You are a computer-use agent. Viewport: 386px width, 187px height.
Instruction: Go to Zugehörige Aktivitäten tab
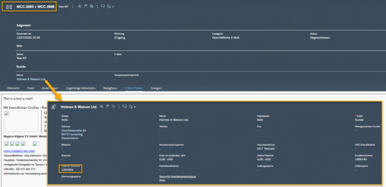click(80, 88)
